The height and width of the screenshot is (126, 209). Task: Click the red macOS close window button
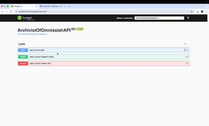[2, 6]
